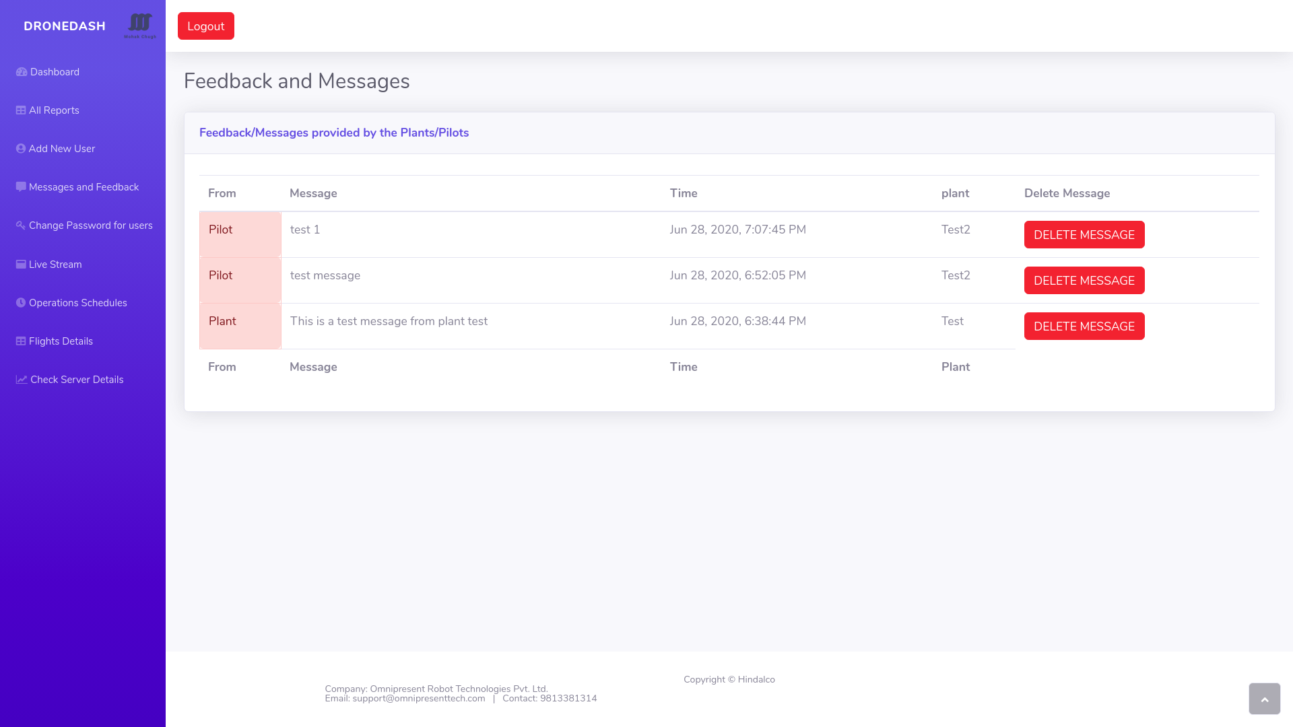Sort by the Time column header
The image size is (1293, 727).
tap(683, 193)
